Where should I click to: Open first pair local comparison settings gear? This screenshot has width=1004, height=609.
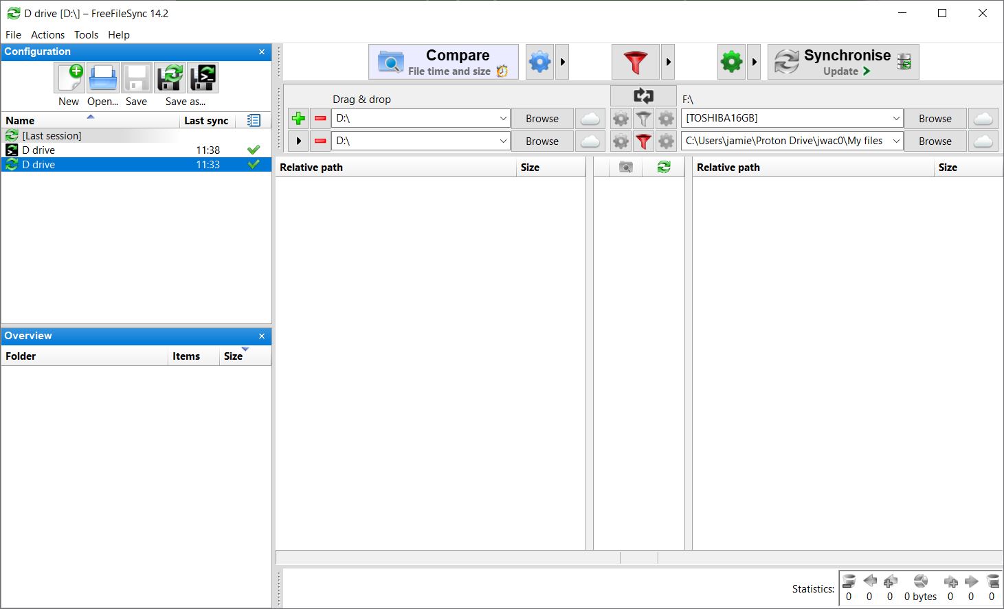621,119
